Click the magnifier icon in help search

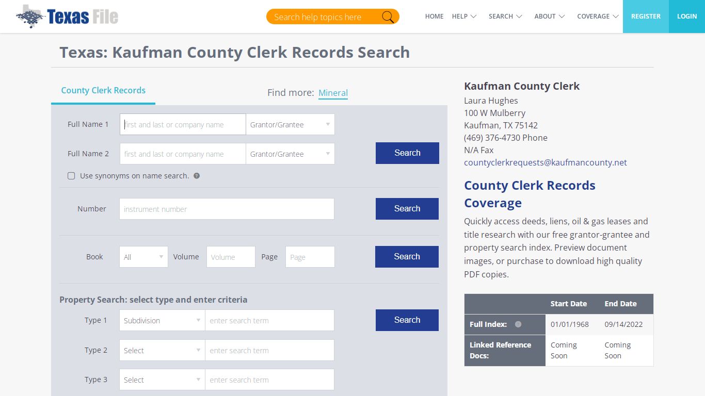pos(388,17)
